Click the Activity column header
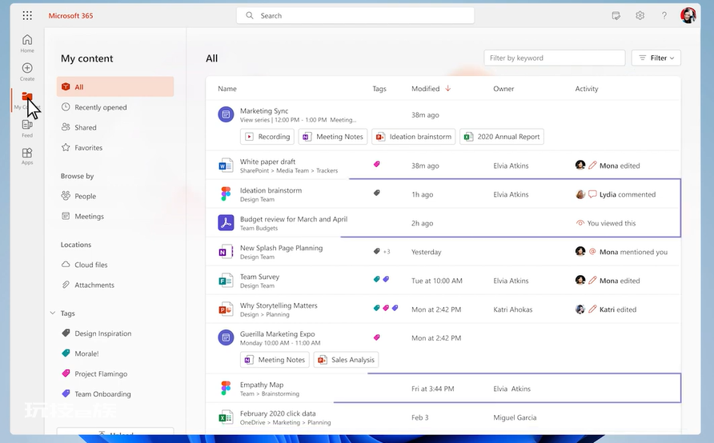The image size is (714, 443). coord(587,89)
